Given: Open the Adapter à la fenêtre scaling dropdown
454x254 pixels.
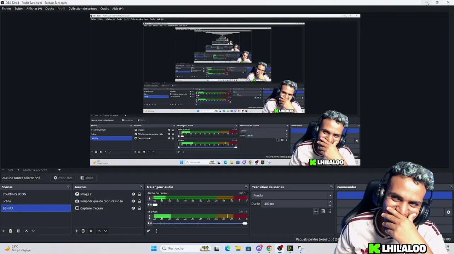Looking at the screenshot, I should tap(42, 170).
